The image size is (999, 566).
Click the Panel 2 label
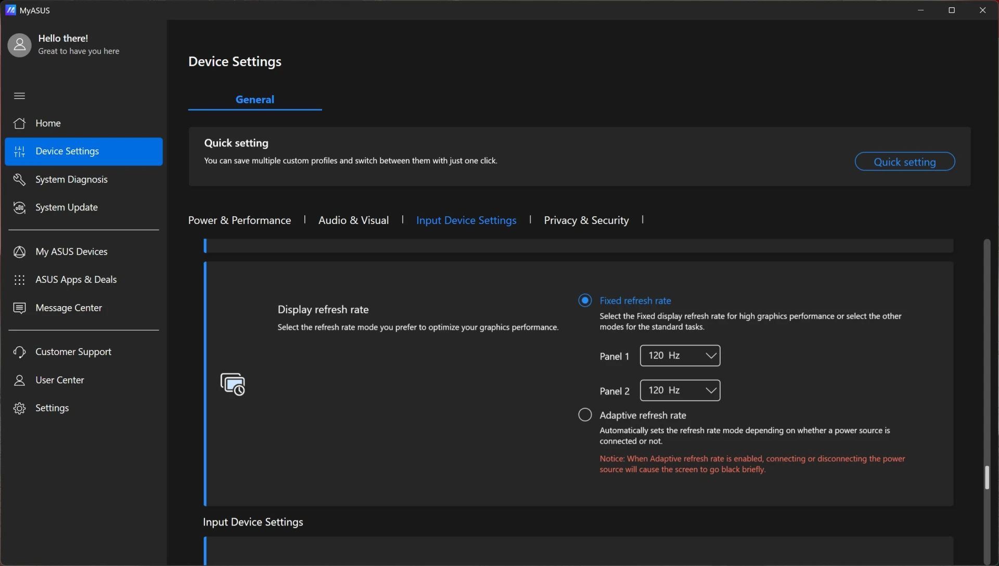[x=614, y=391]
